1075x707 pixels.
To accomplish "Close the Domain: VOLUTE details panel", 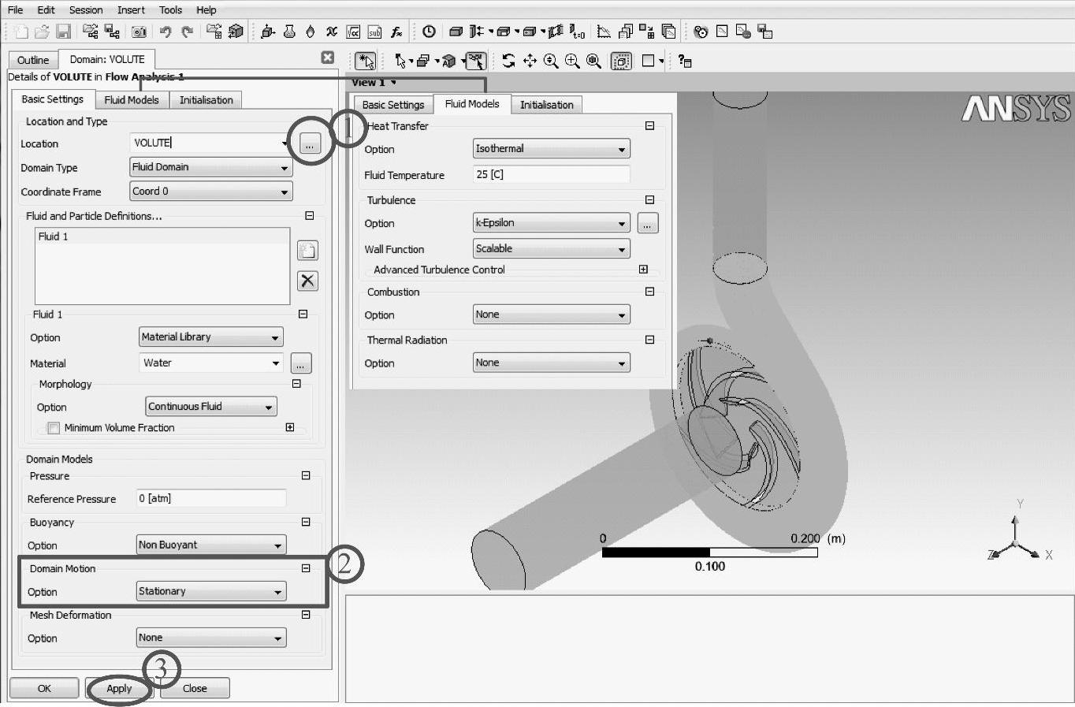I will pyautogui.click(x=328, y=58).
